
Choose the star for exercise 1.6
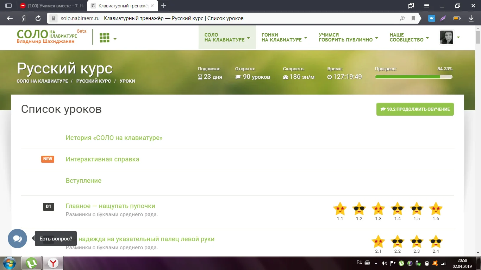436,208
